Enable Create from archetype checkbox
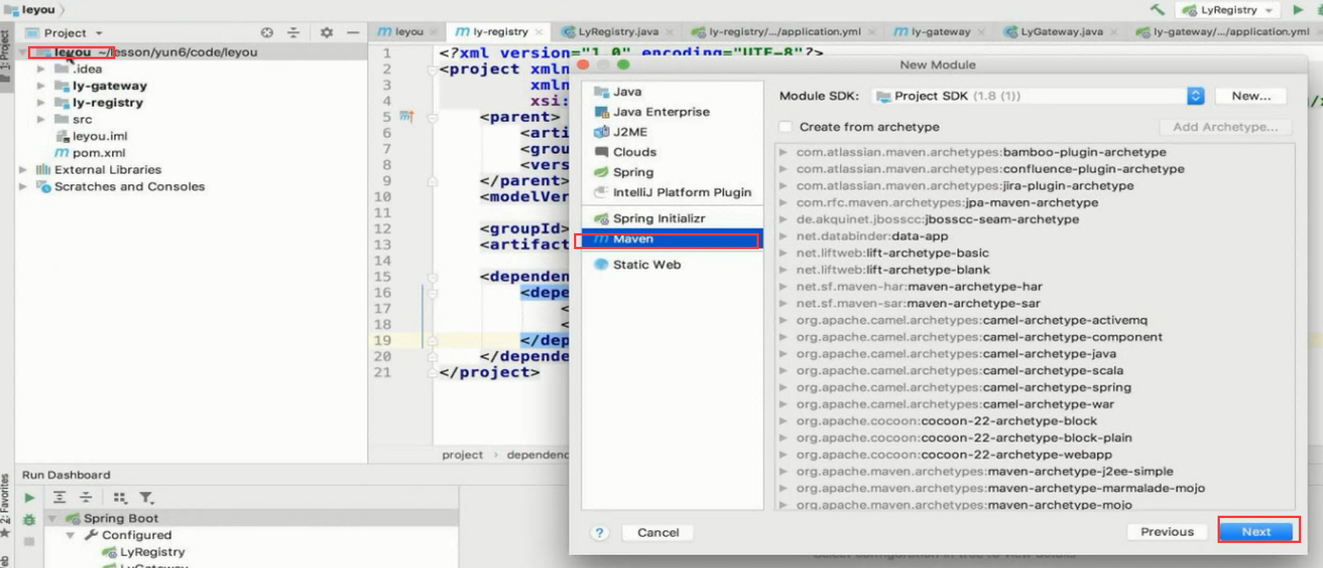Screen dimensions: 1323x568 786,126
